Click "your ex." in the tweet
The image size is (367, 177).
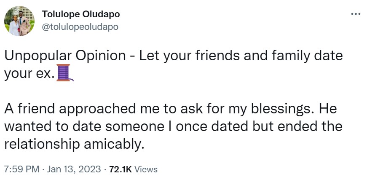coord(29,74)
